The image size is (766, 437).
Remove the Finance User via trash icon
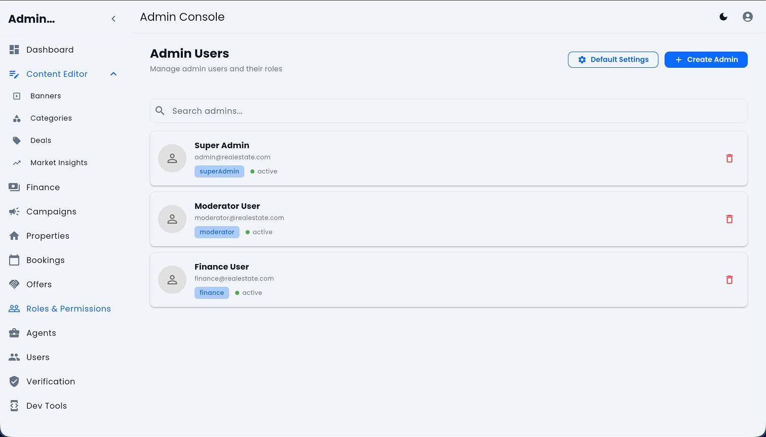tap(730, 280)
